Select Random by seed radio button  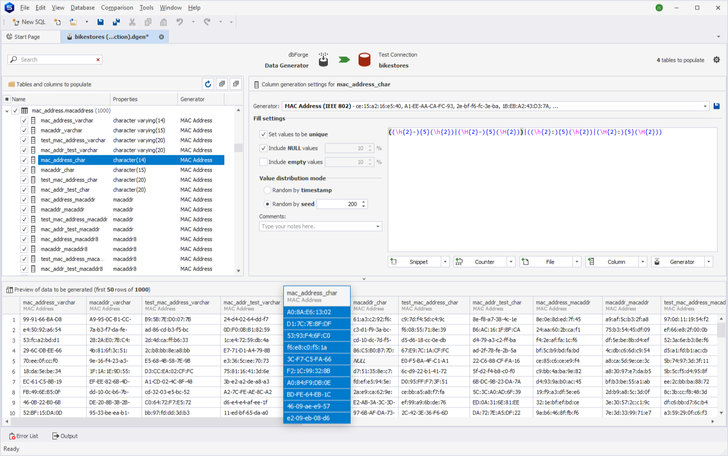267,204
